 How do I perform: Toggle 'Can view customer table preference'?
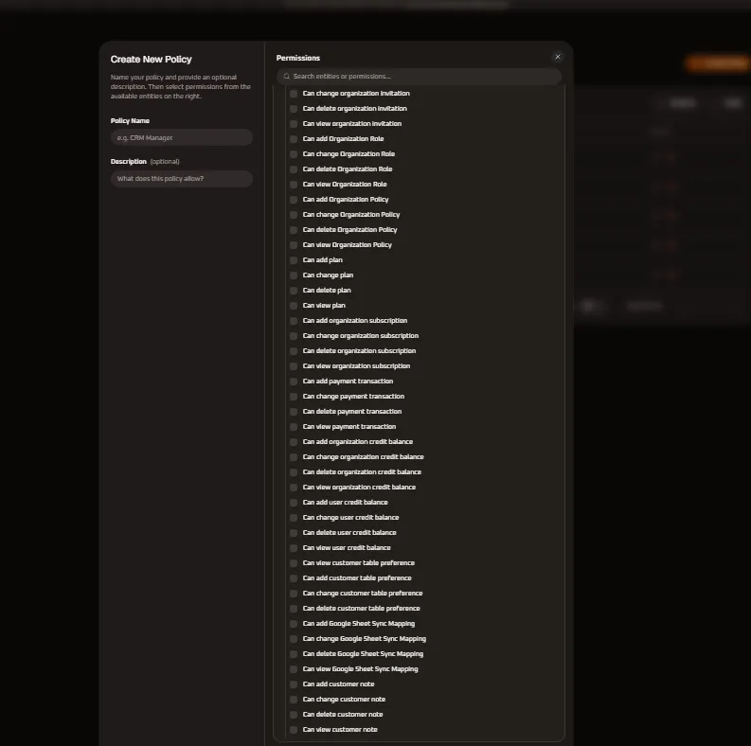pyautogui.click(x=294, y=563)
